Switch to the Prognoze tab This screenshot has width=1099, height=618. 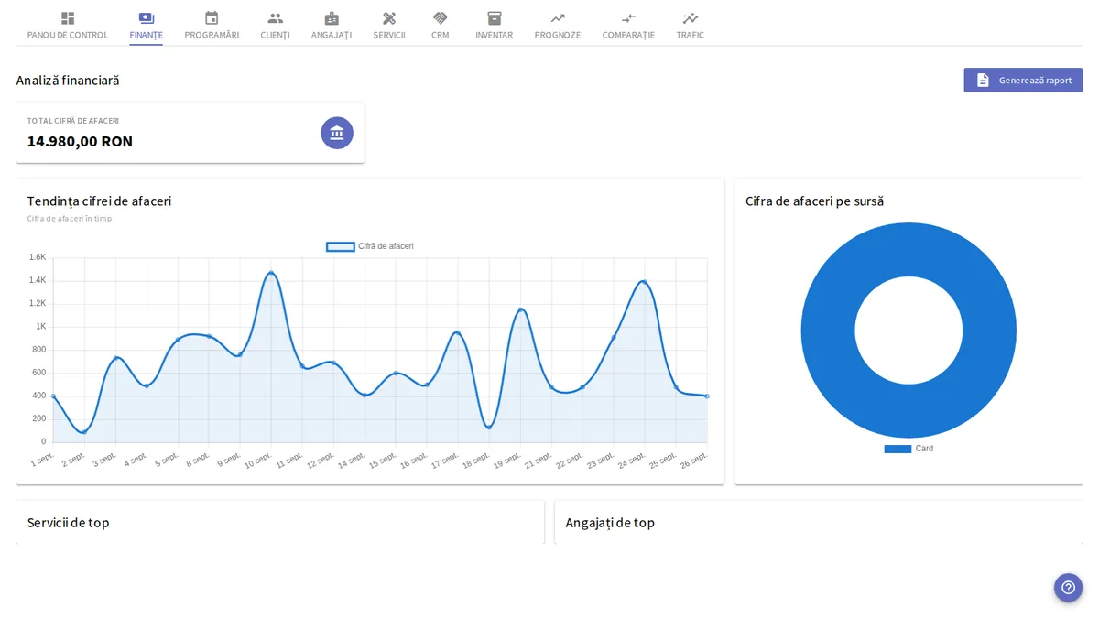(x=558, y=26)
